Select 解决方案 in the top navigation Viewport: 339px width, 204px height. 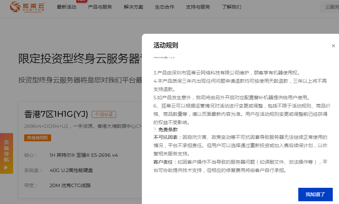(133, 7)
